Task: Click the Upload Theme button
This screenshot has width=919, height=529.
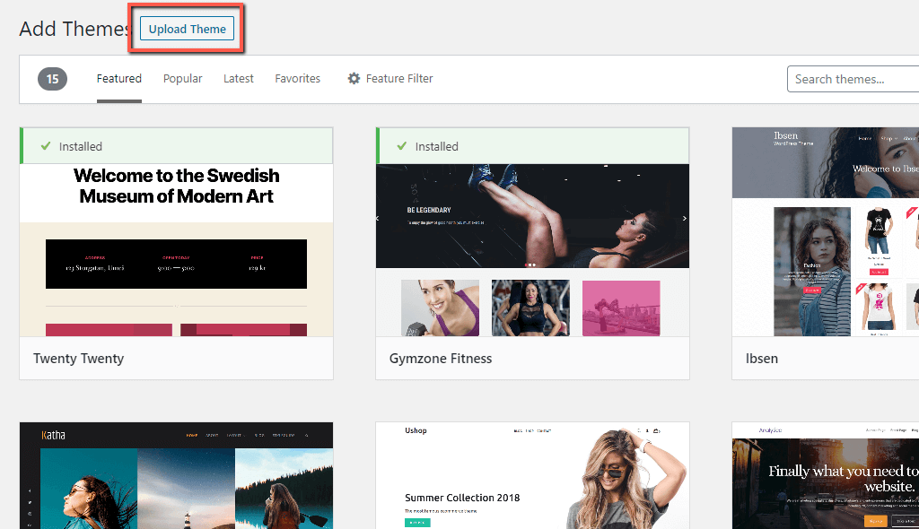Action: pyautogui.click(x=187, y=29)
